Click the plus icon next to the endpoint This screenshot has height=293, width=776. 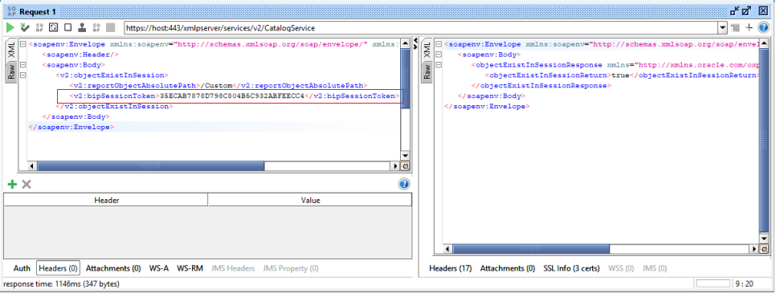click(749, 28)
